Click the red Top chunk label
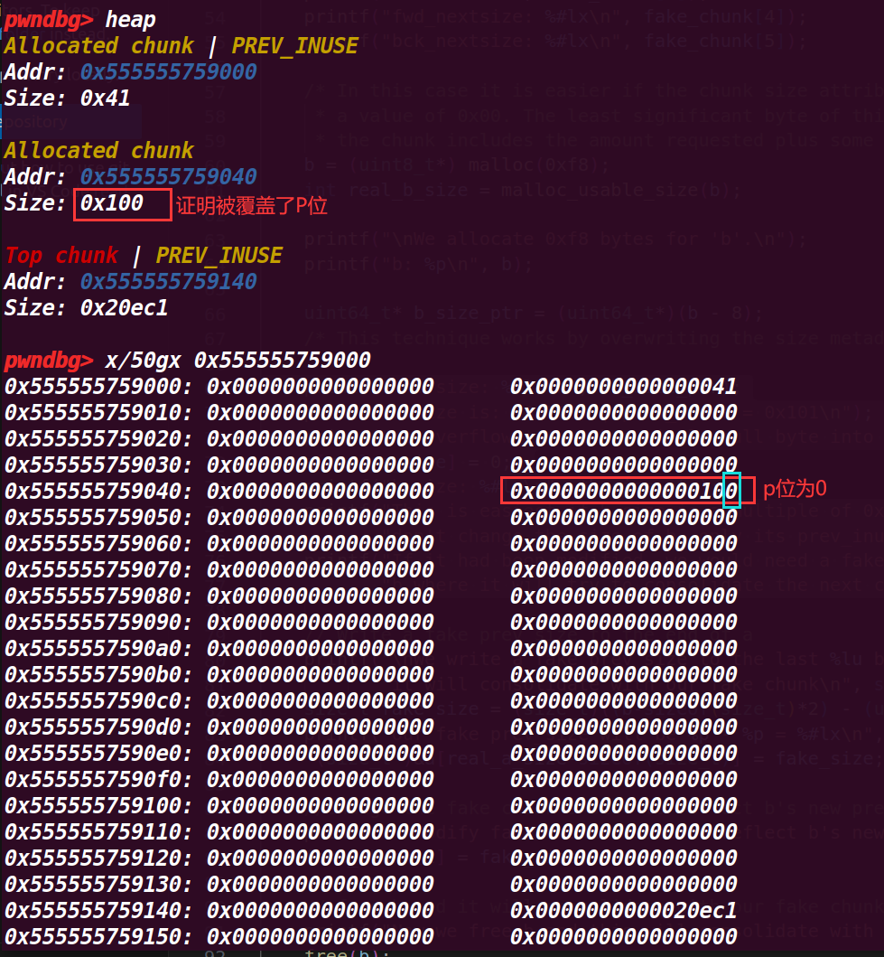The image size is (884, 957). pyautogui.click(x=61, y=256)
